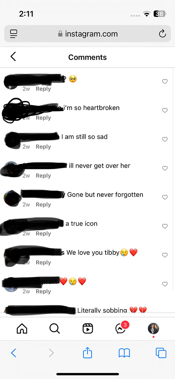Screen dimensions: 175x379
Task: Reply to "Gone but never forgotten" comment
Action: click(x=43, y=205)
